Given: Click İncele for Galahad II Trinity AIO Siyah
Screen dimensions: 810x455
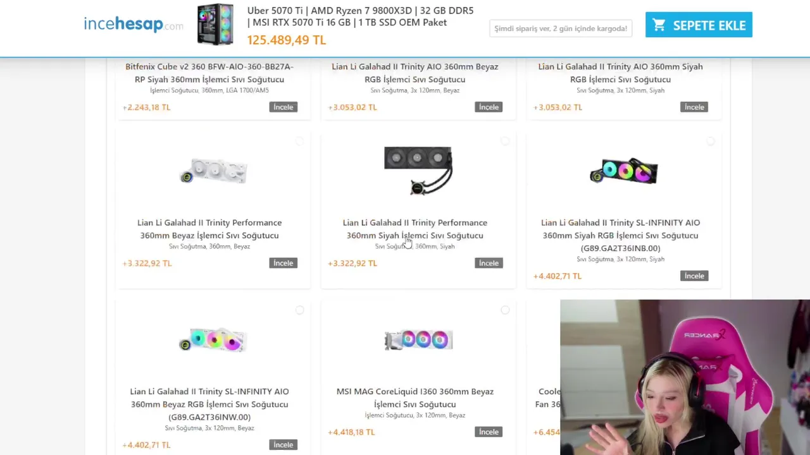Looking at the screenshot, I should 694,107.
